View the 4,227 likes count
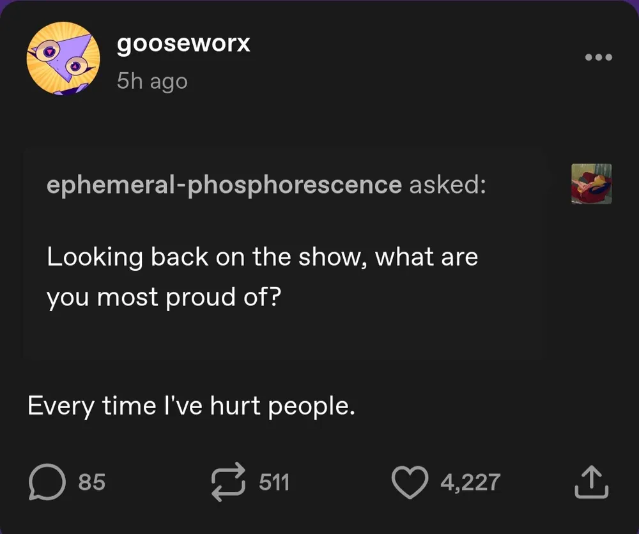Image resolution: width=639 pixels, height=534 pixels. pyautogui.click(x=470, y=482)
